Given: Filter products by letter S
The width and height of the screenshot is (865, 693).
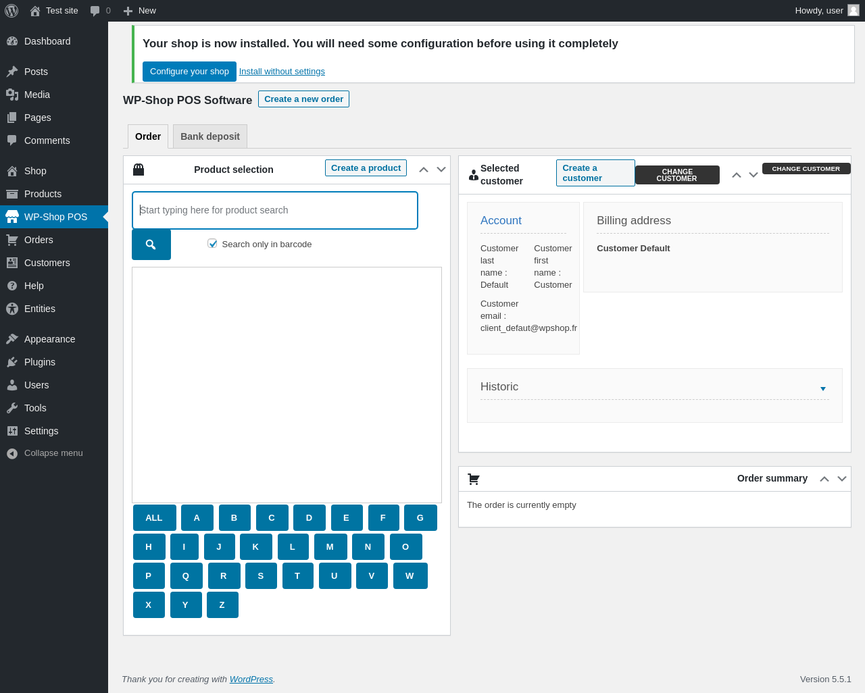Looking at the screenshot, I should [261, 576].
